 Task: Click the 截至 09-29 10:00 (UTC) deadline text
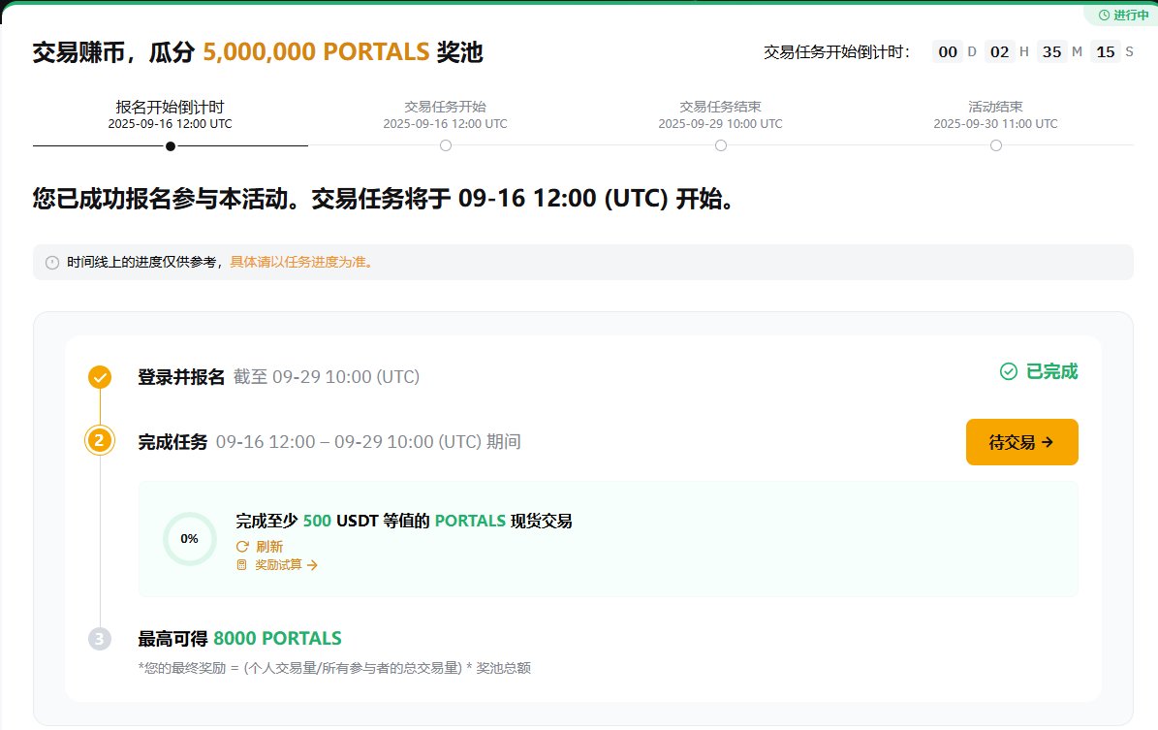pyautogui.click(x=327, y=377)
